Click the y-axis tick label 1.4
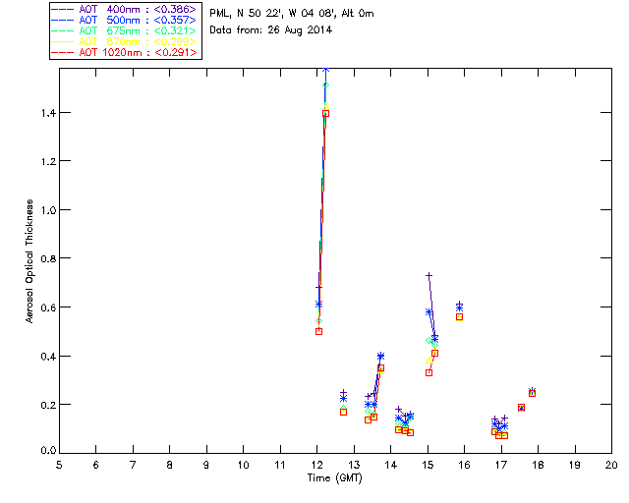The image size is (629, 503). pos(48,113)
